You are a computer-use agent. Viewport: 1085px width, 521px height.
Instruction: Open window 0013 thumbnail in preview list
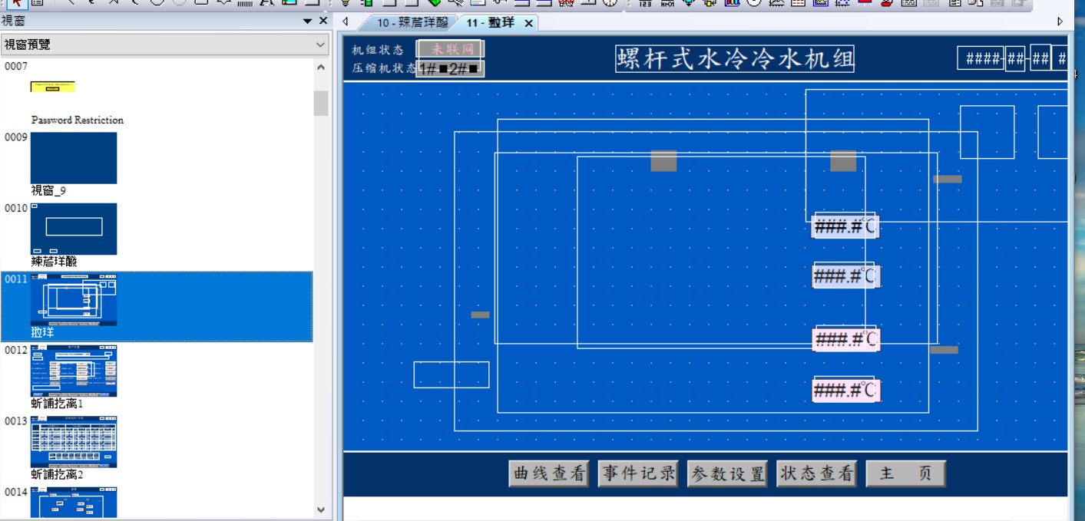[74, 442]
